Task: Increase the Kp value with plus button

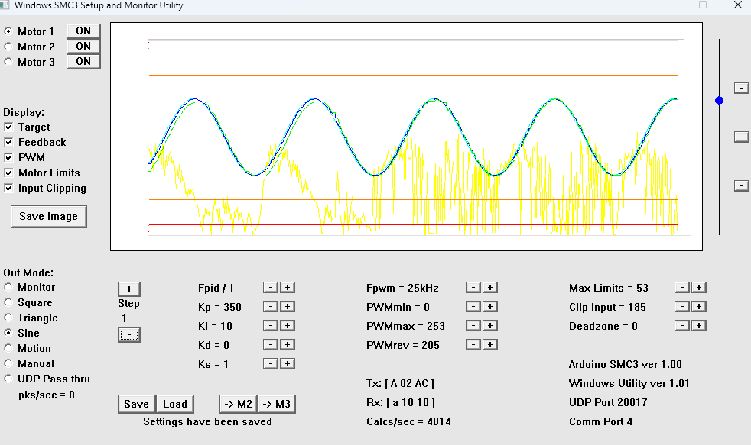Action: point(287,307)
